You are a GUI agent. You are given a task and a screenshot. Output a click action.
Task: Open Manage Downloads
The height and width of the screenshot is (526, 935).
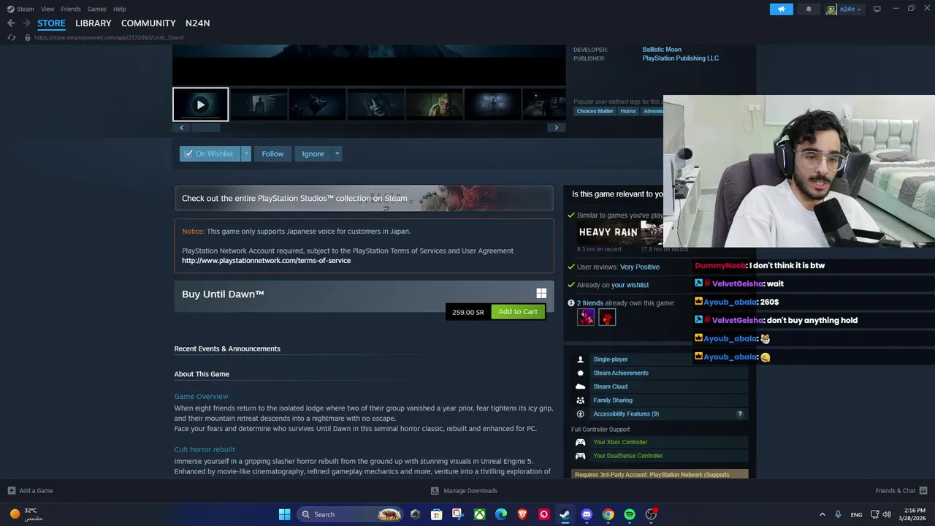[464, 491]
